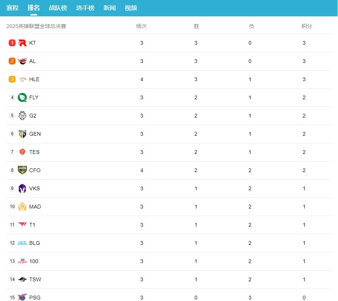Click the HLE team name
This screenshot has height=301, width=338.
[34, 79]
